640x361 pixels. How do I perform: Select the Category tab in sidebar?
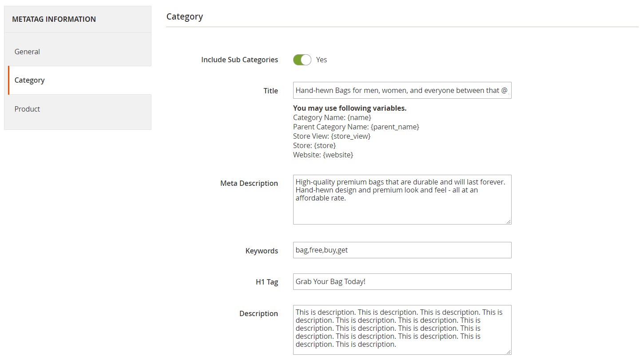coord(29,80)
